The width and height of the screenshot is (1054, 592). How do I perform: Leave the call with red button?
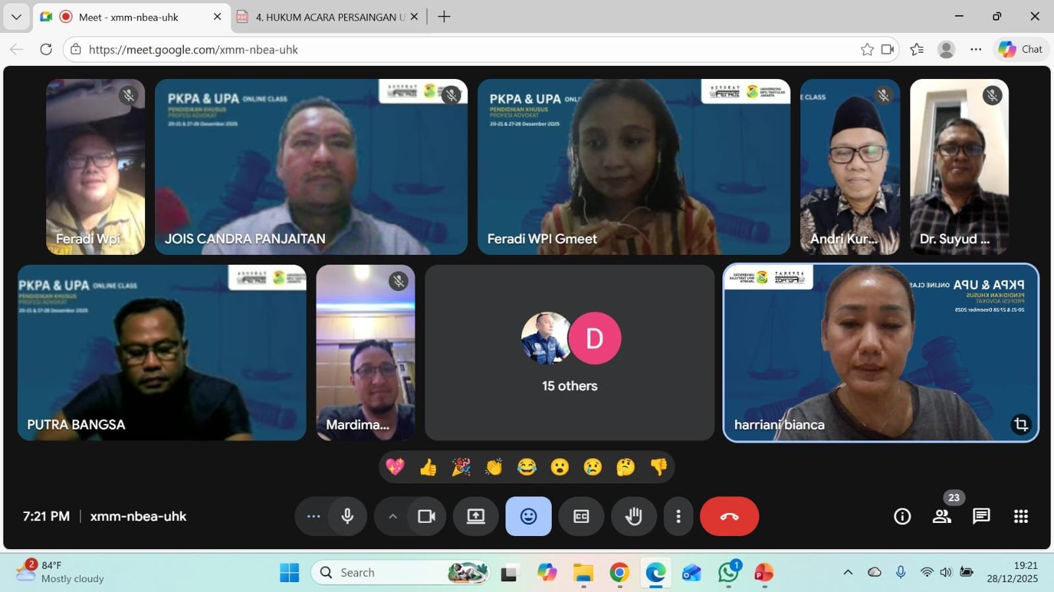(x=729, y=516)
